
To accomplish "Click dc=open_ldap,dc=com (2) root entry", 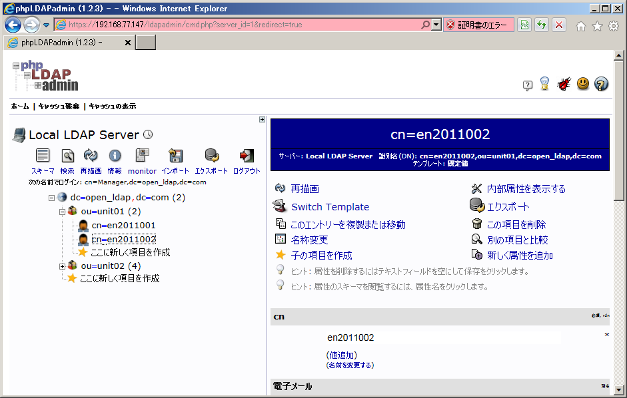I will click(x=127, y=198).
